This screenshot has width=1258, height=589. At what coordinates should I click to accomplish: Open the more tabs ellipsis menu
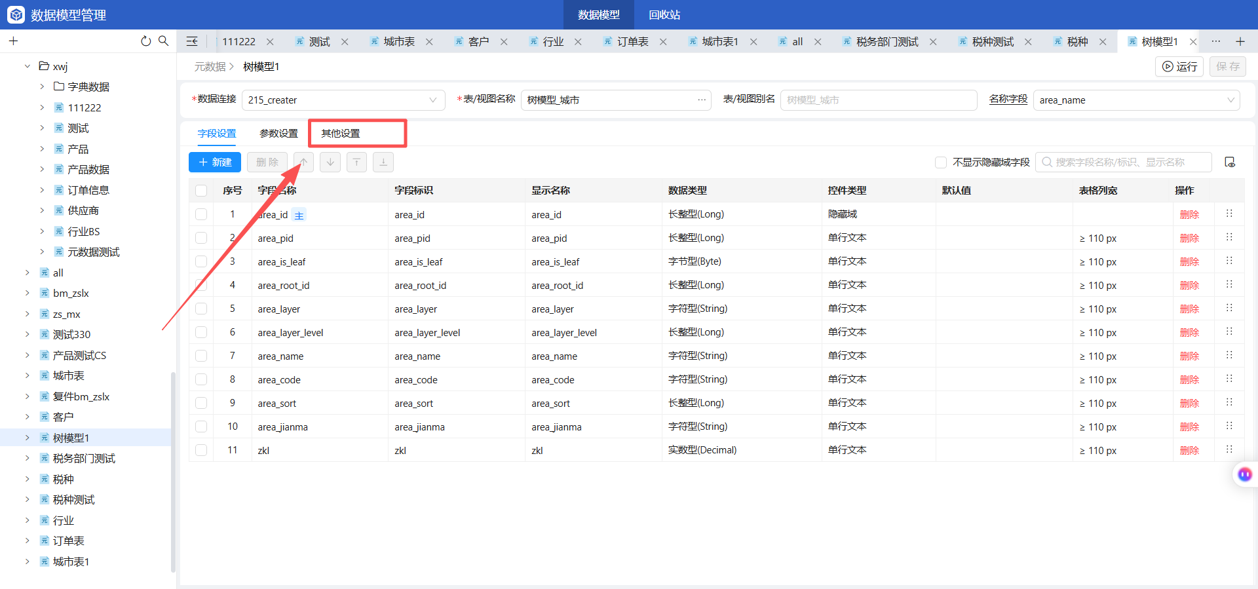1216,41
